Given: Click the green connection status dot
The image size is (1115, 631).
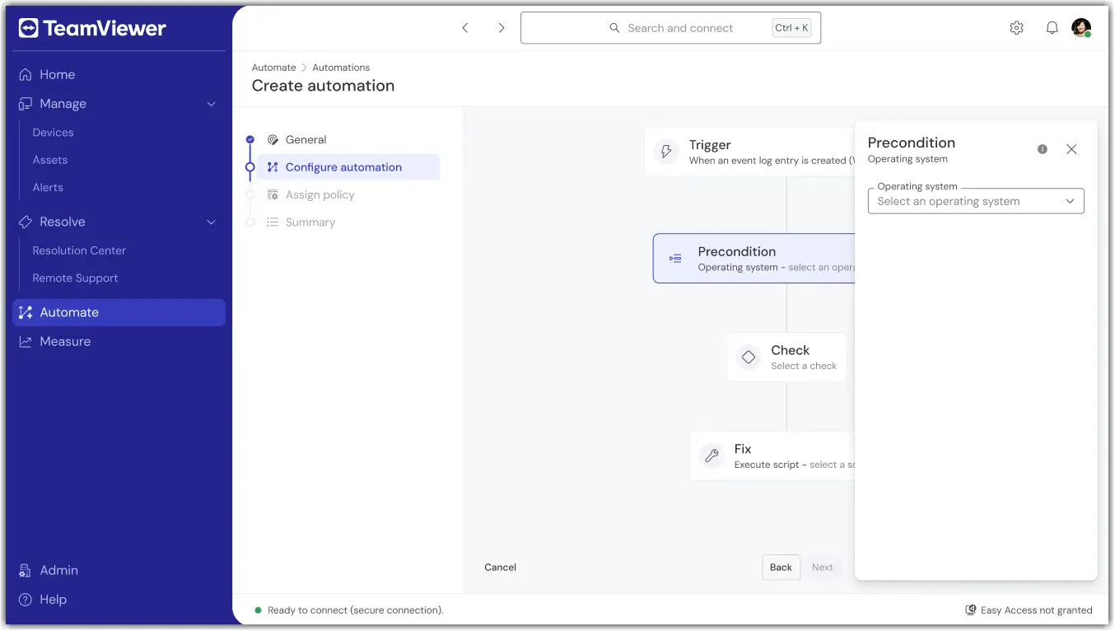Looking at the screenshot, I should [258, 610].
